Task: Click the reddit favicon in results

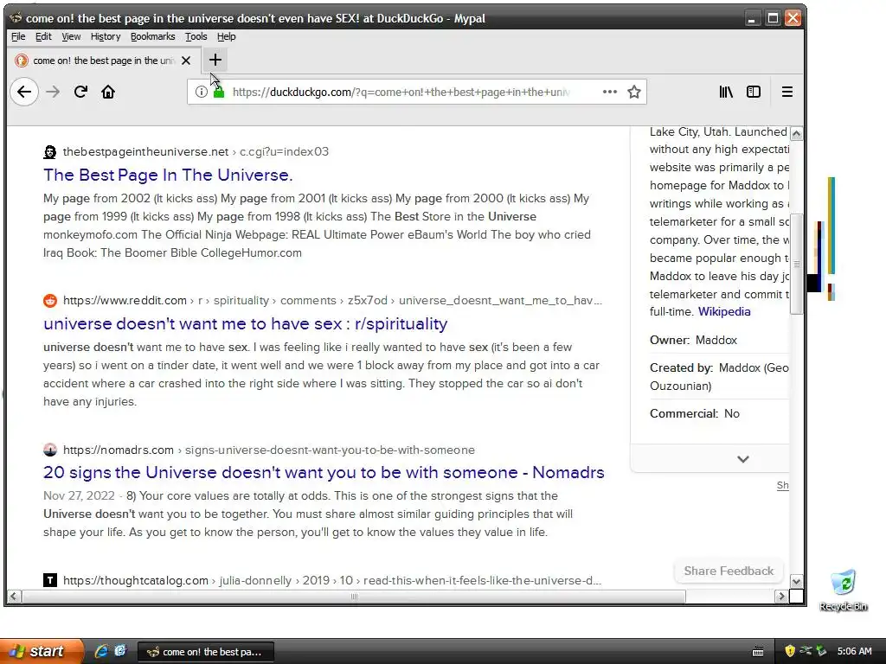Action: pos(49,300)
